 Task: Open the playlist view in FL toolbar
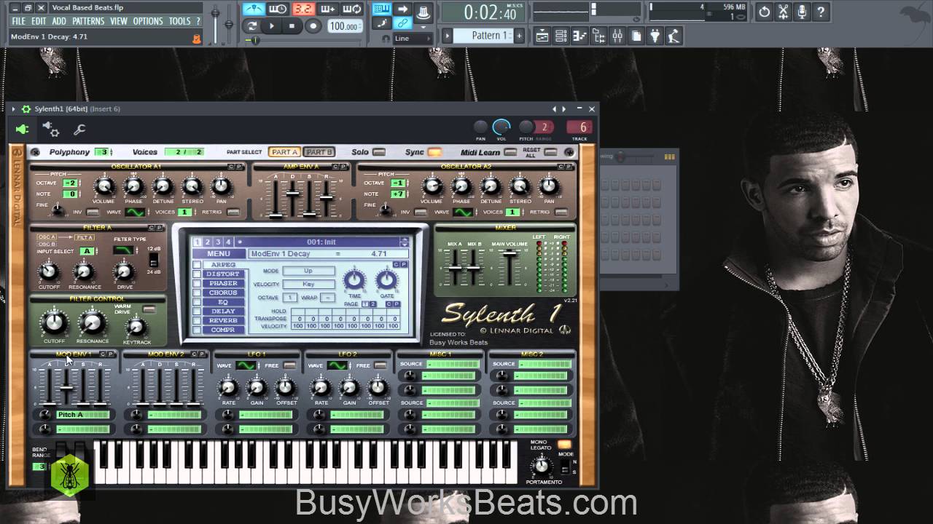[542, 35]
